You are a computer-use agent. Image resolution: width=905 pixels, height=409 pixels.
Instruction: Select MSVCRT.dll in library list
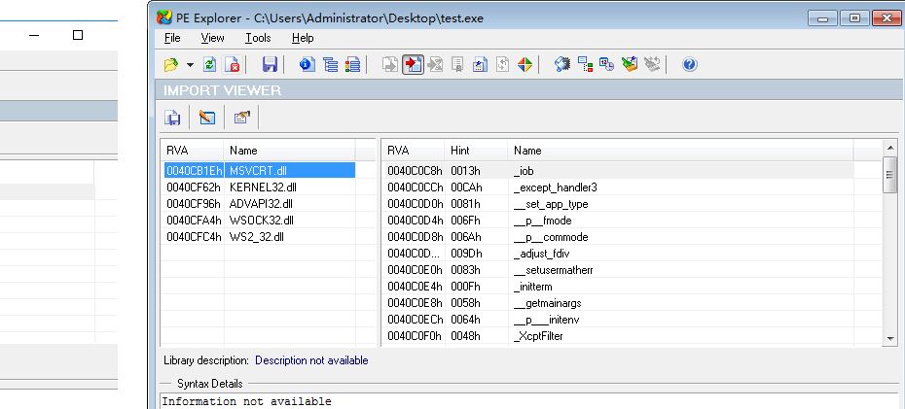258,171
